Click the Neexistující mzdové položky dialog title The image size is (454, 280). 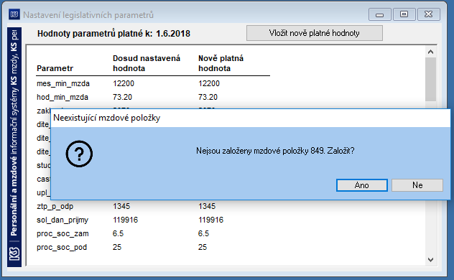tap(107, 118)
